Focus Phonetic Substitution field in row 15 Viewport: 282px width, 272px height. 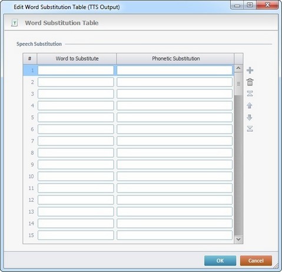click(x=174, y=235)
